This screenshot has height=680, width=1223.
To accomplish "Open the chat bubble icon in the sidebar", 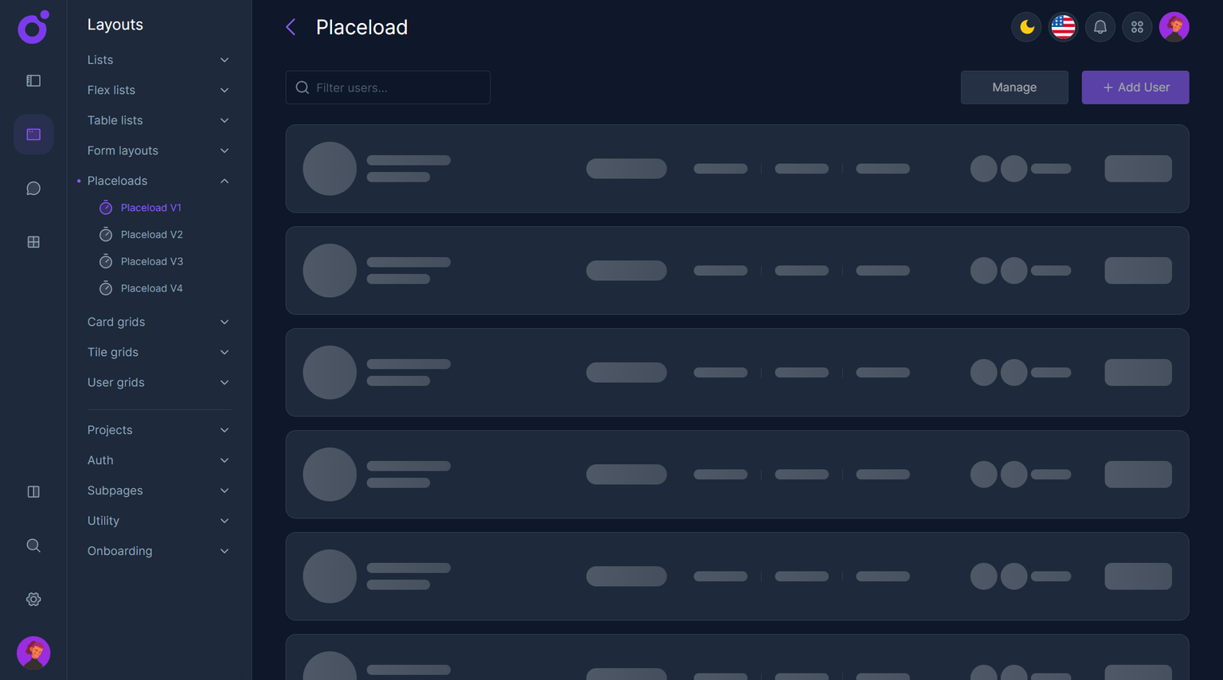I will (33, 189).
